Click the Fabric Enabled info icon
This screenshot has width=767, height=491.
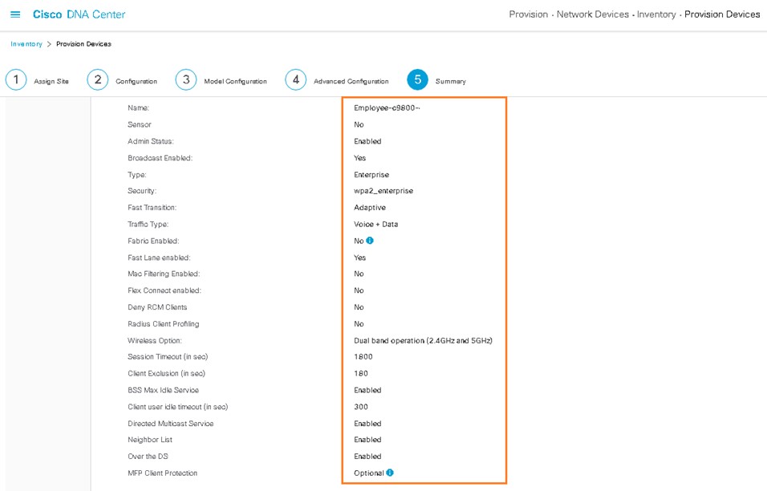(x=370, y=240)
